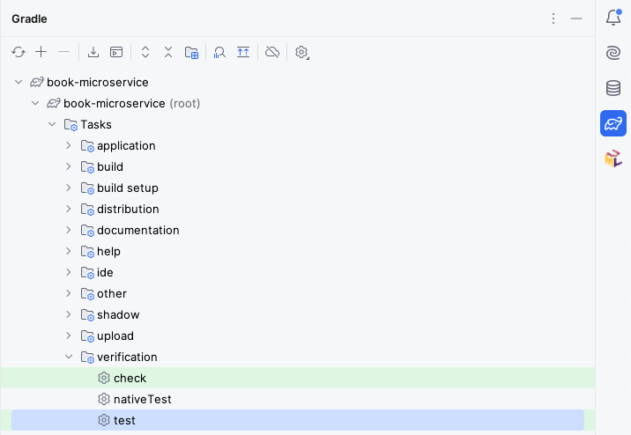The width and height of the screenshot is (631, 435).
Task: Open the colorful ML cube sidebar icon
Action: [x=613, y=159]
